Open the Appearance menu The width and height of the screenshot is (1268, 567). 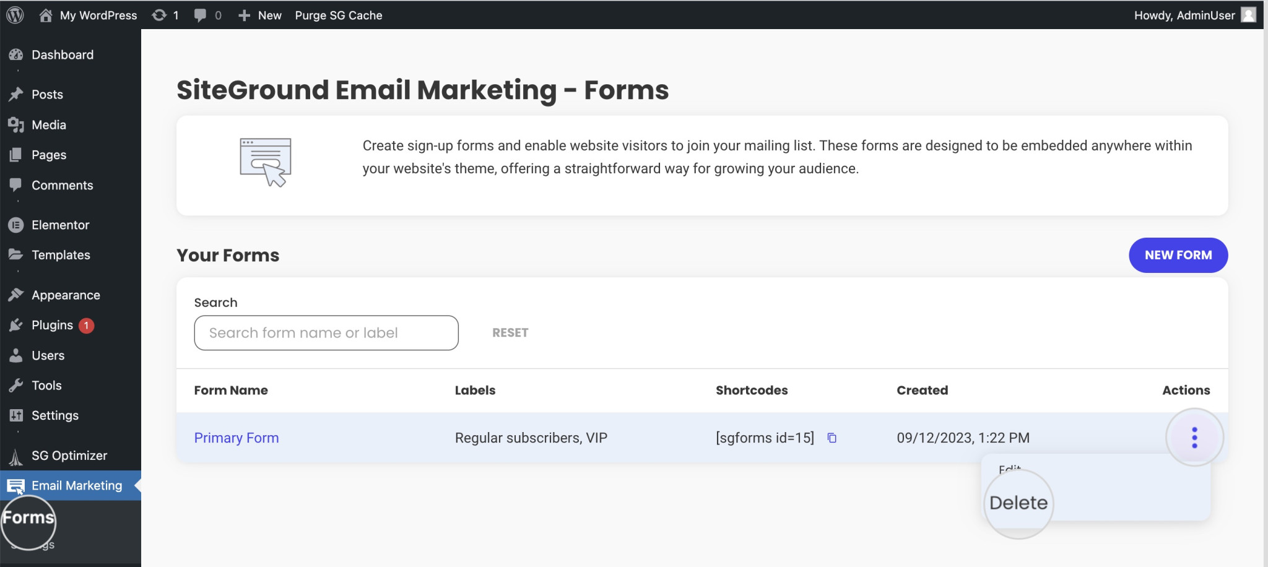pos(66,295)
